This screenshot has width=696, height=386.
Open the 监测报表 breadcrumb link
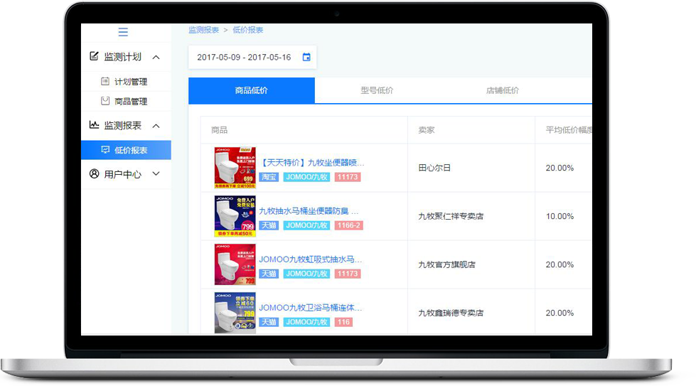point(203,30)
